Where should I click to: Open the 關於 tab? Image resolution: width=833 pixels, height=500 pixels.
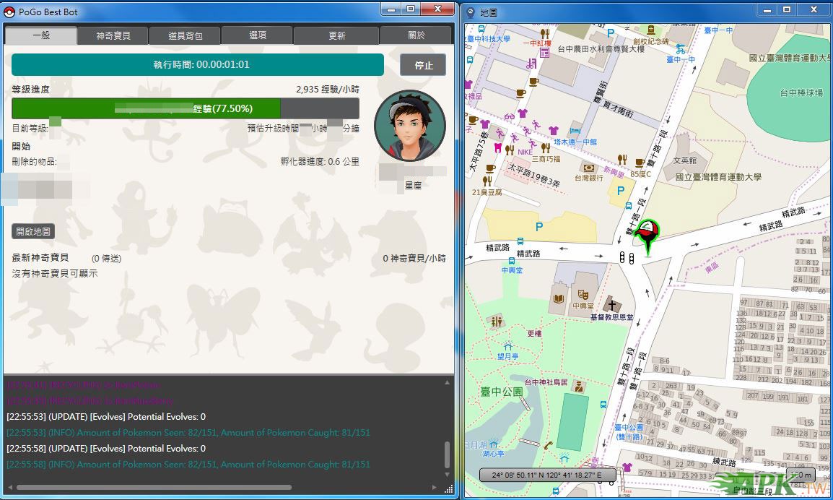[x=416, y=35]
